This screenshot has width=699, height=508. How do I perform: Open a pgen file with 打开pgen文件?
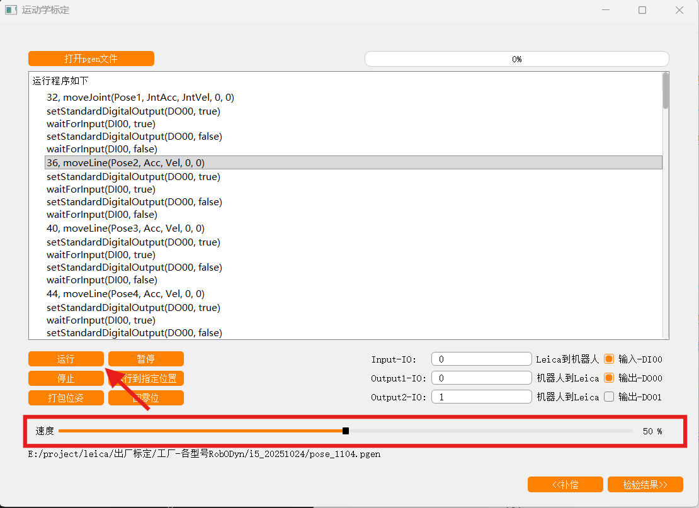coord(91,58)
